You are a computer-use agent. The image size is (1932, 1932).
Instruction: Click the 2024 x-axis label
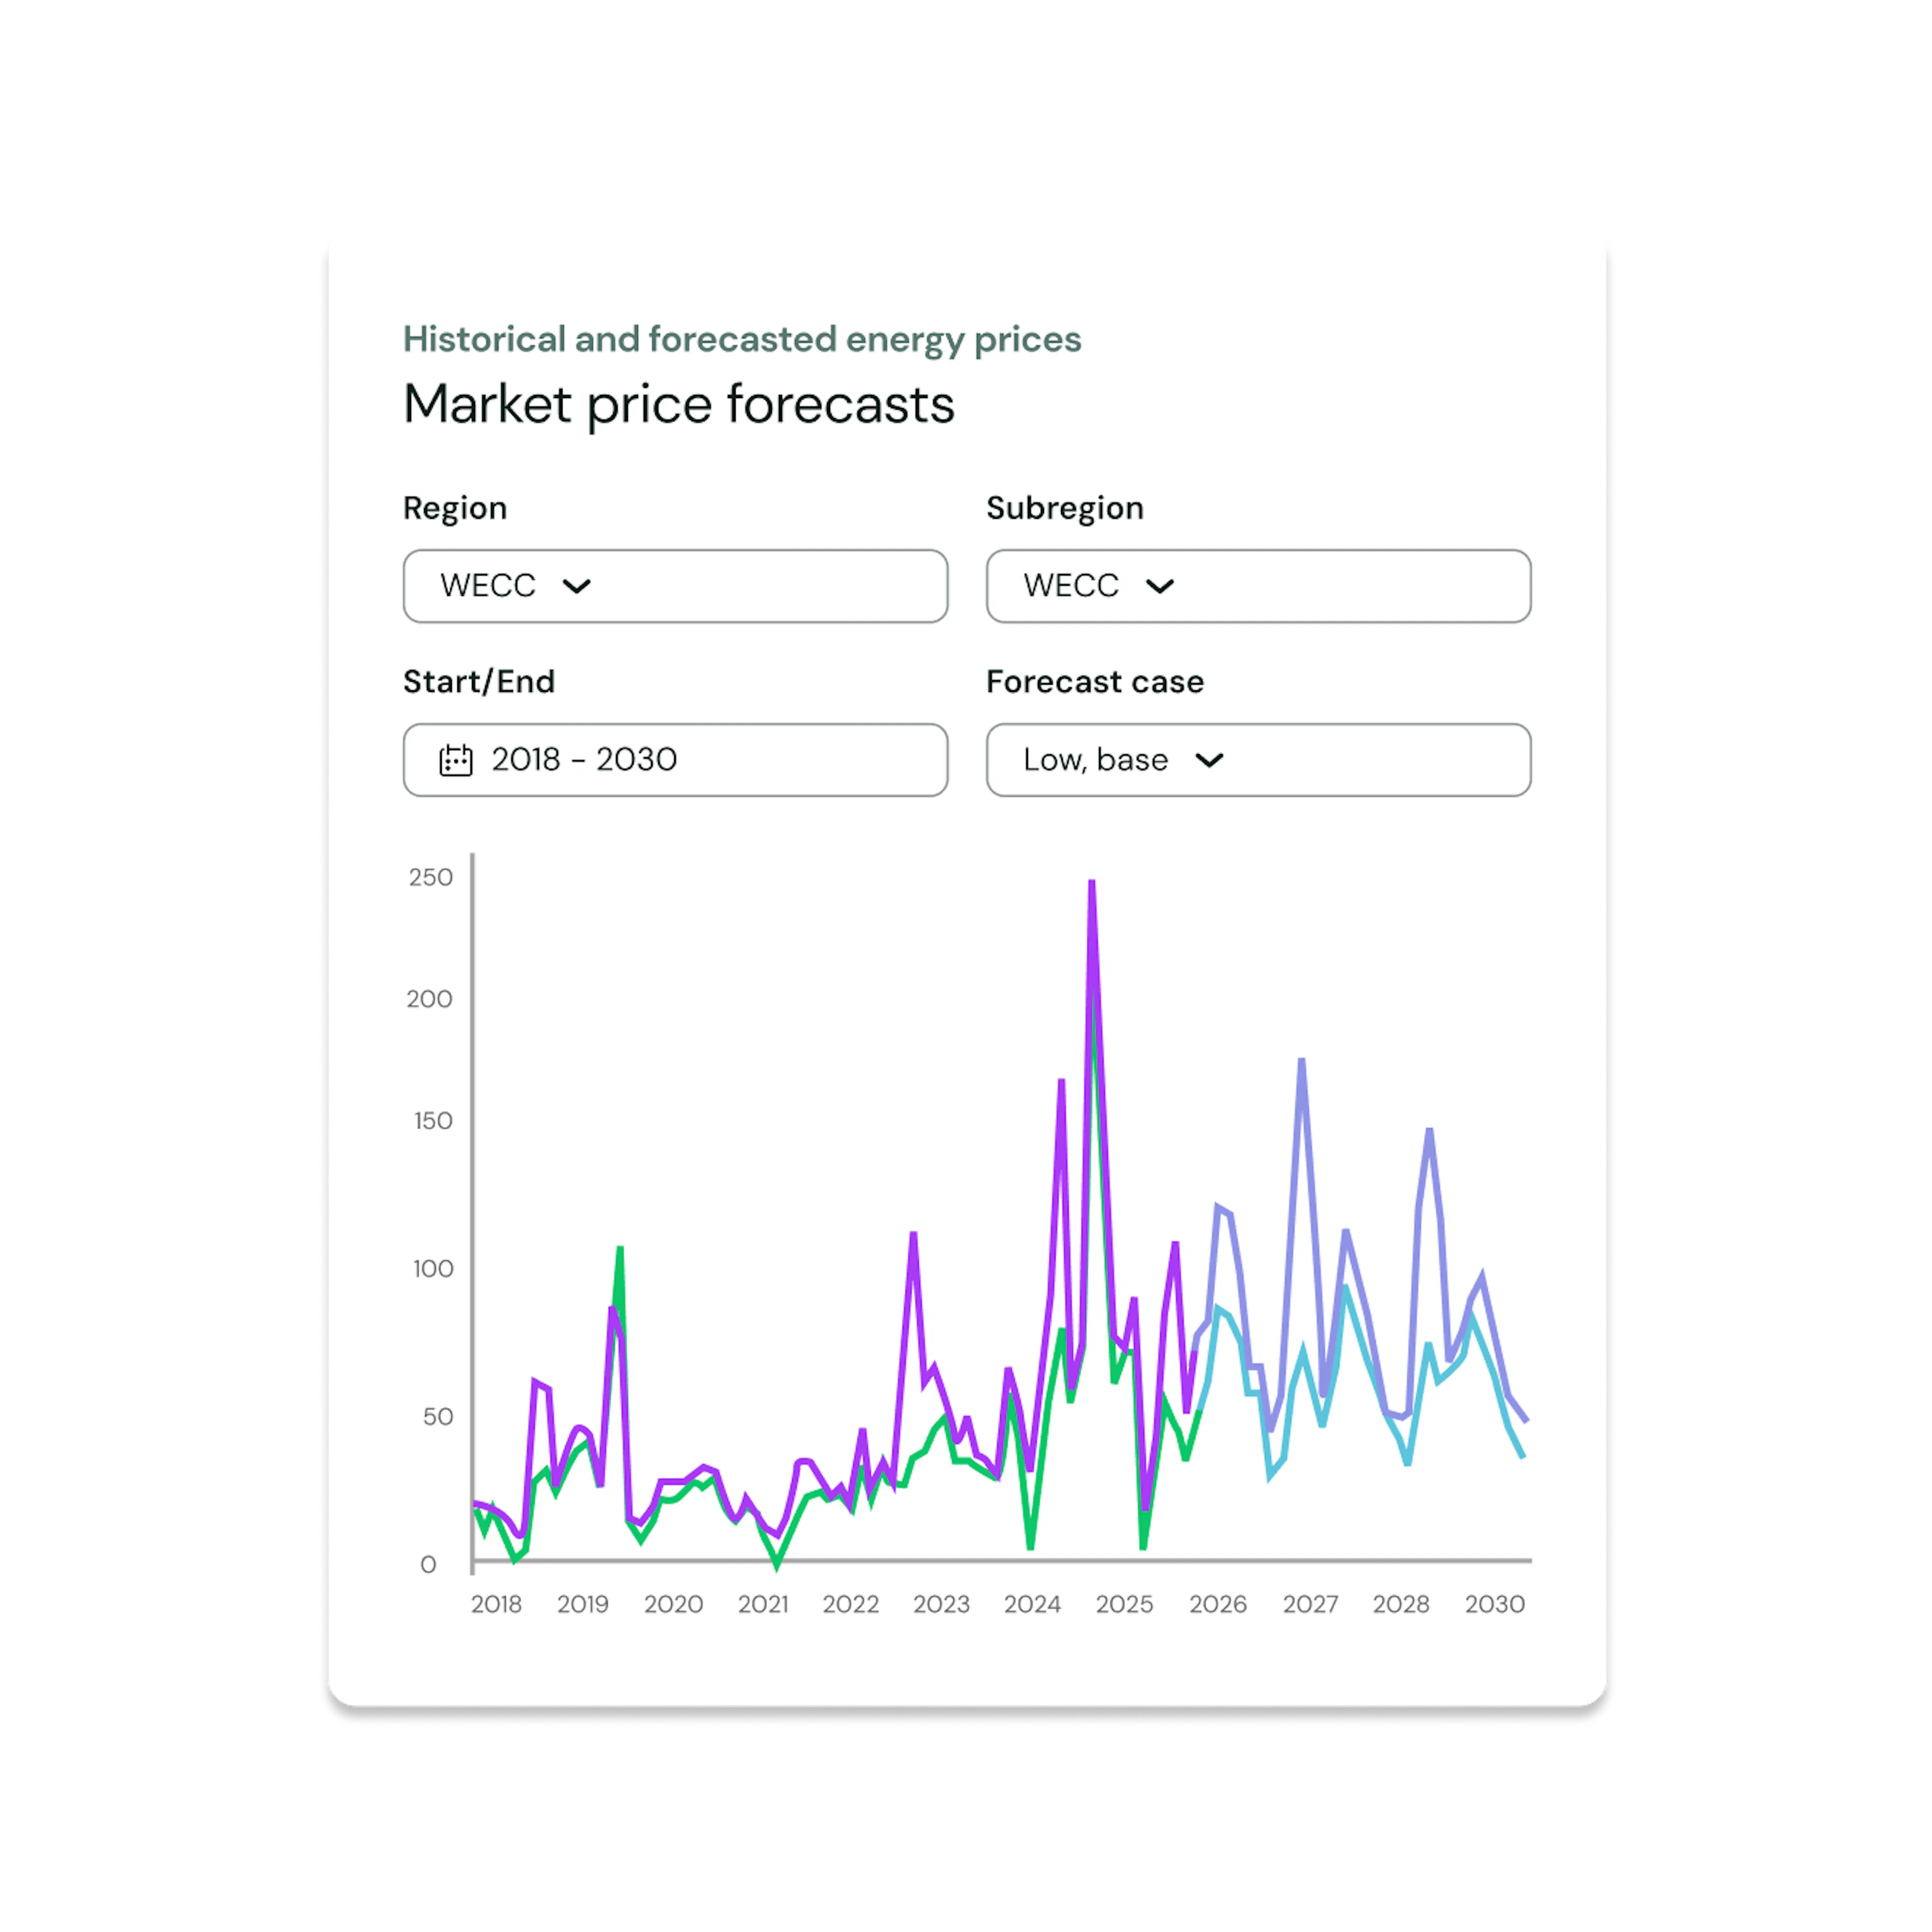(x=1032, y=1605)
